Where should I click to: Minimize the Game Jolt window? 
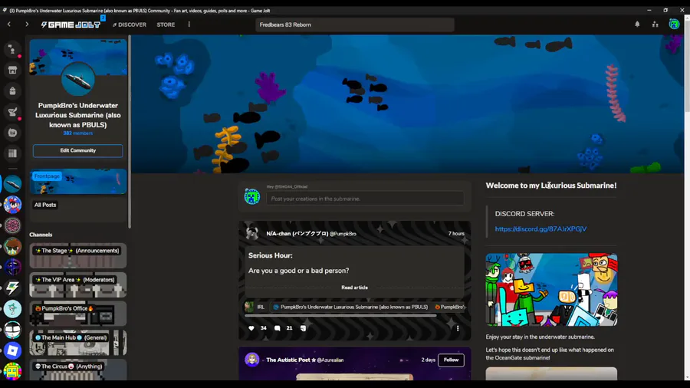tap(649, 10)
